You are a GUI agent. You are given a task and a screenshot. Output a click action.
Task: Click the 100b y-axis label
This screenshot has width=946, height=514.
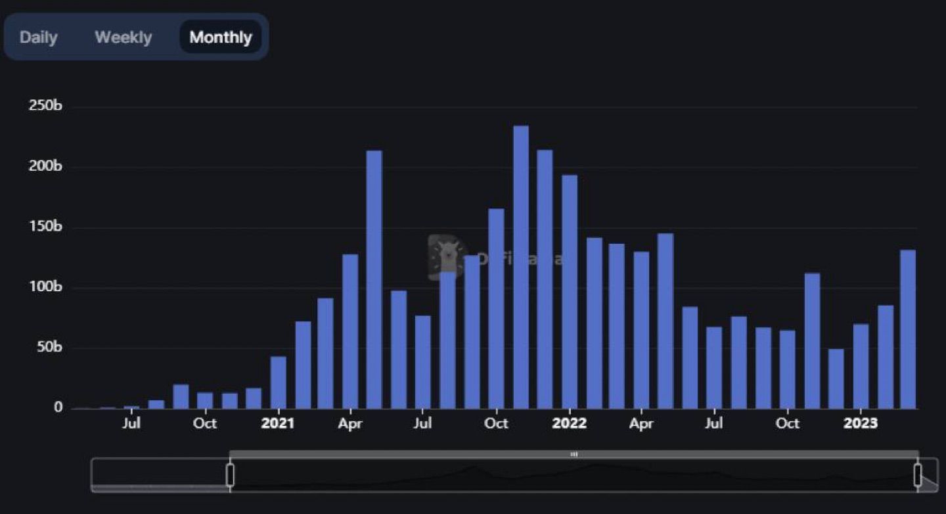(45, 287)
